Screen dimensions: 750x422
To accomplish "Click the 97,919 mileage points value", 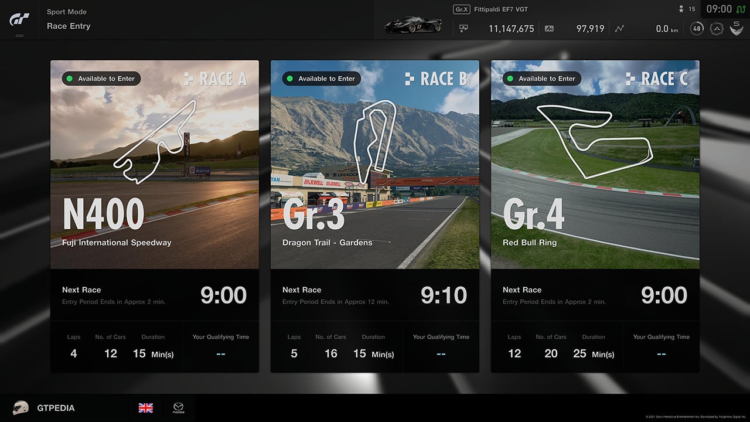I will (x=591, y=28).
